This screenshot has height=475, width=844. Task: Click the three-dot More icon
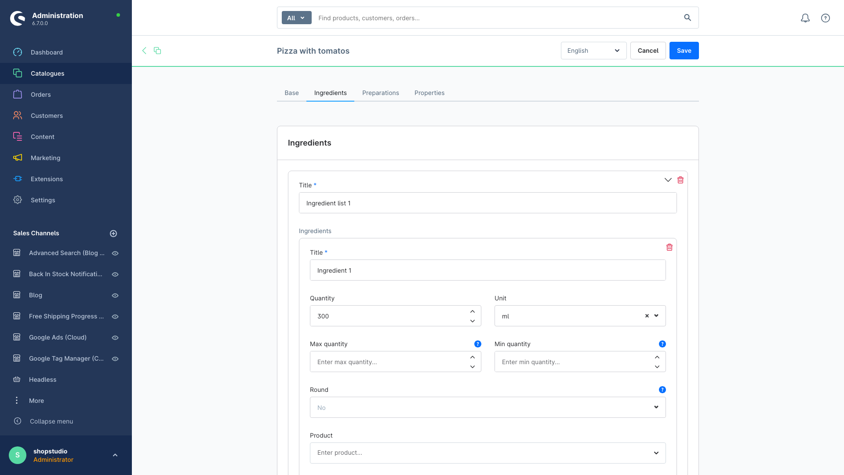tap(17, 400)
